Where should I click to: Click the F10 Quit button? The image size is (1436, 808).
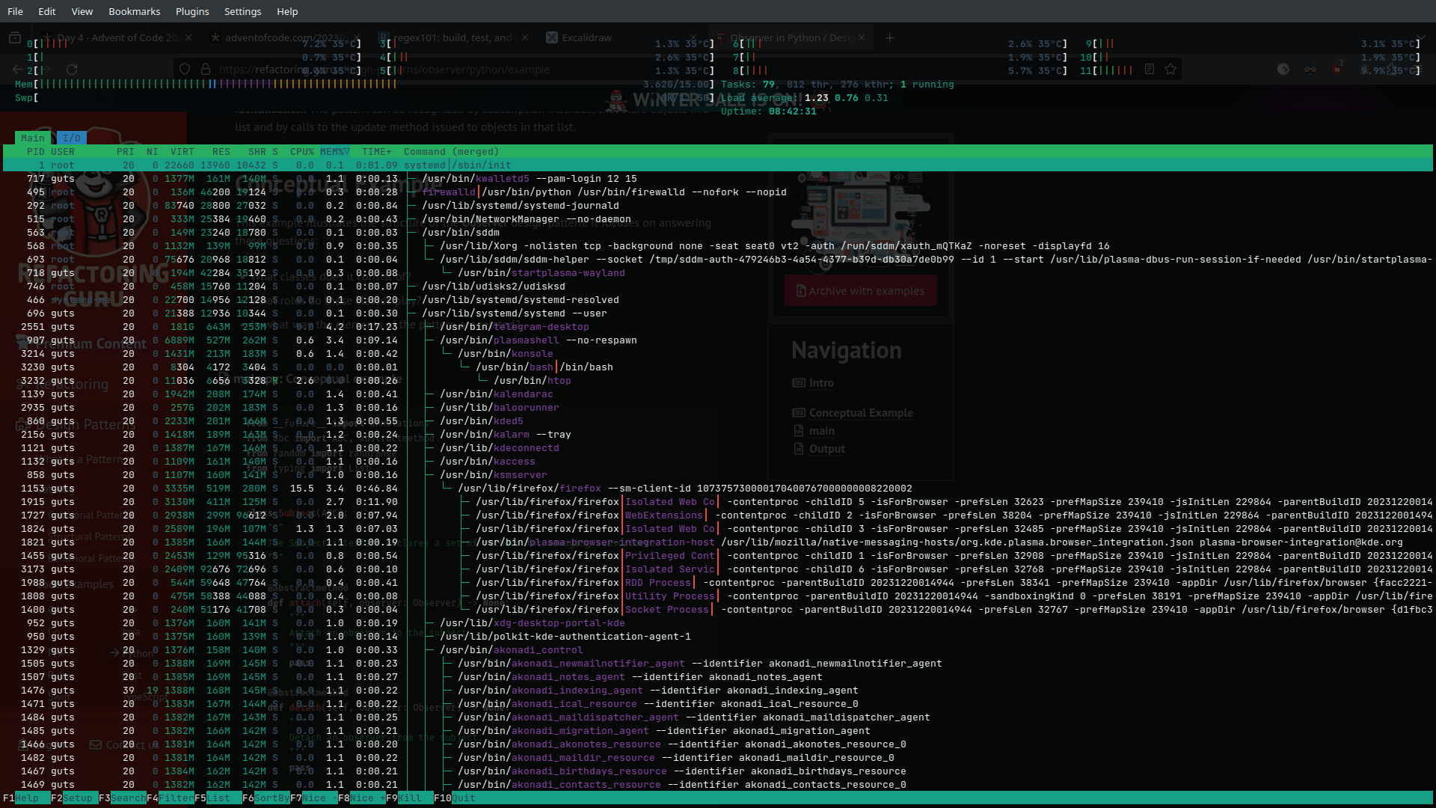pos(463,798)
